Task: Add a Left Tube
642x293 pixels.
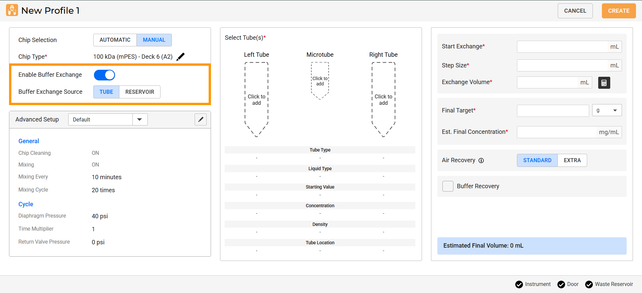Action: coord(256,100)
